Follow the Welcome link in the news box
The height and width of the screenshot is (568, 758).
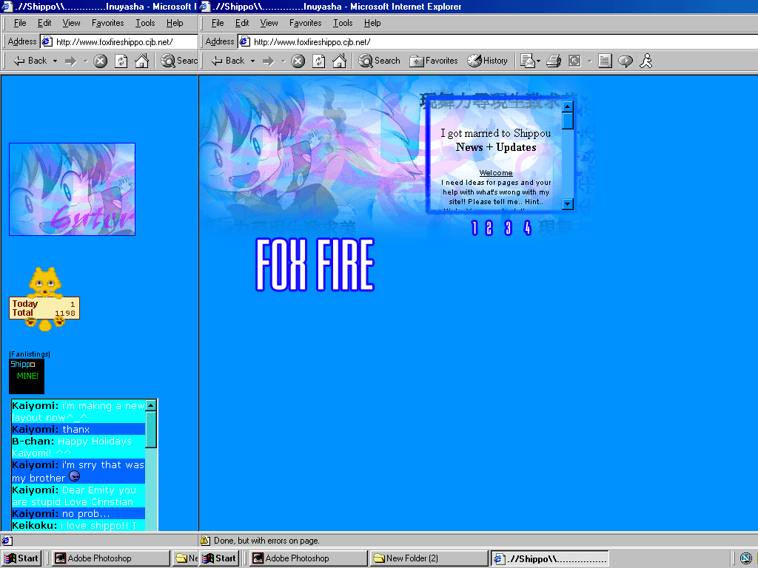pyautogui.click(x=496, y=173)
